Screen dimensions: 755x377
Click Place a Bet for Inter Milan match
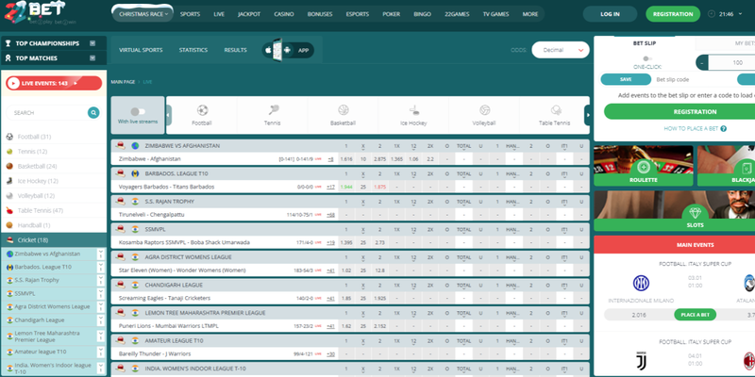pyautogui.click(x=695, y=315)
